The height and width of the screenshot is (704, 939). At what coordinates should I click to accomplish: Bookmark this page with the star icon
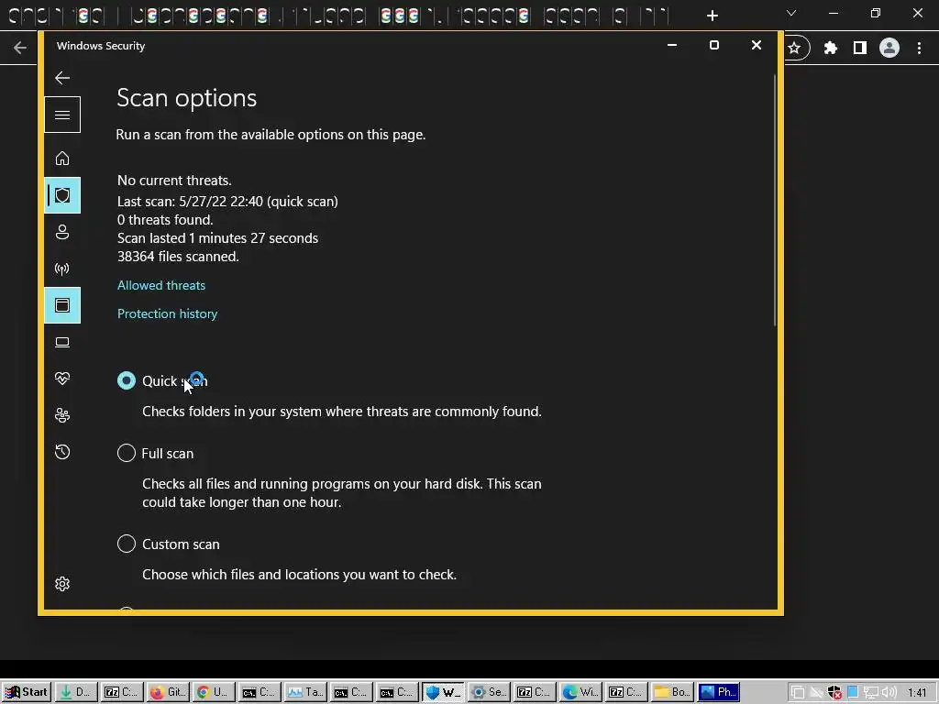tap(794, 48)
